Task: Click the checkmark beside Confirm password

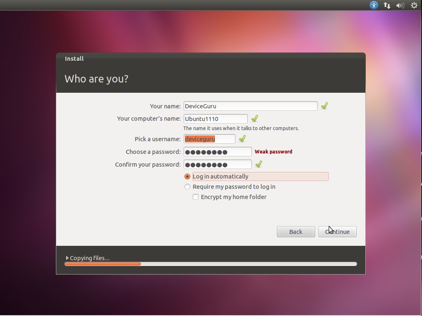Action: click(x=258, y=164)
